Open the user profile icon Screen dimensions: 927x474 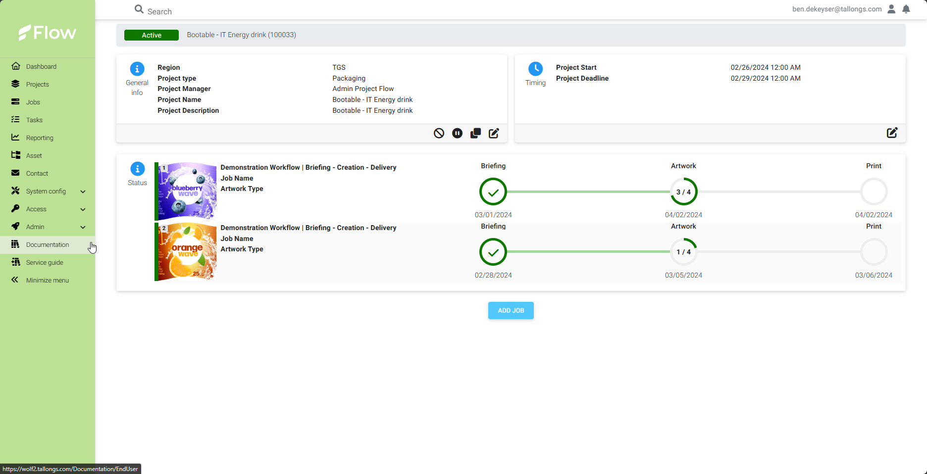[x=891, y=9]
